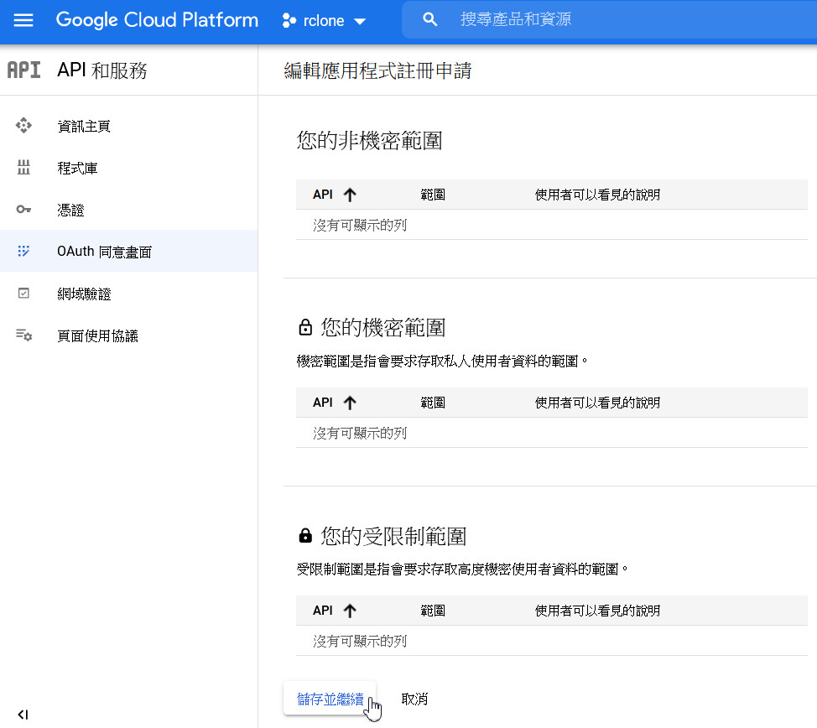Open 憑證 credentials page in sidebar

click(x=70, y=210)
